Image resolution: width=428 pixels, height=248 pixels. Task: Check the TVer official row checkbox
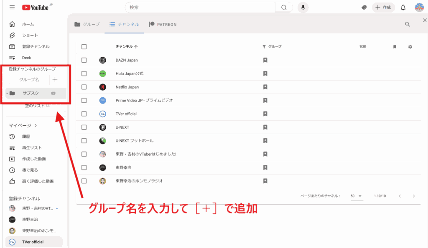pos(84,114)
